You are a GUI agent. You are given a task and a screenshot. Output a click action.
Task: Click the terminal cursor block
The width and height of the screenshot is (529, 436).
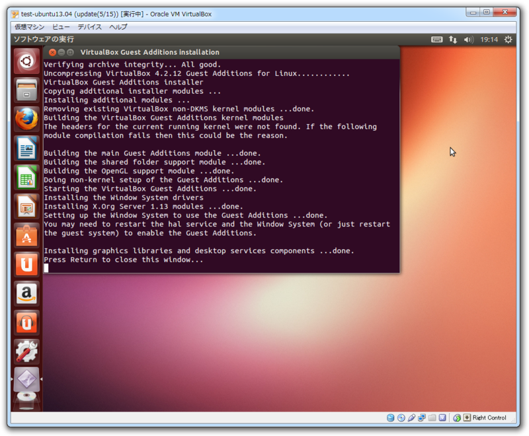(x=46, y=268)
